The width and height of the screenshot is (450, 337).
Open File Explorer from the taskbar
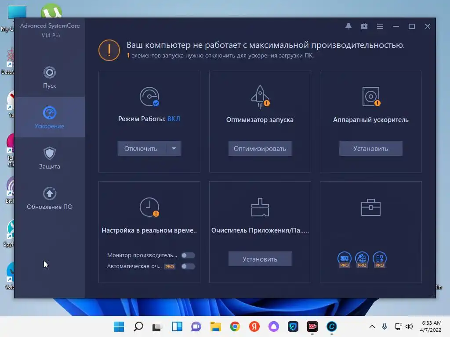[215, 326]
